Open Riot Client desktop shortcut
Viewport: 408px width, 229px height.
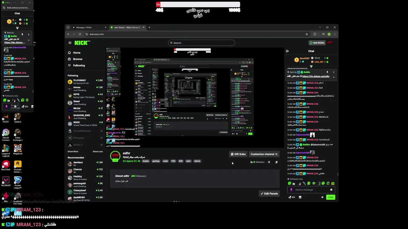(6, 166)
